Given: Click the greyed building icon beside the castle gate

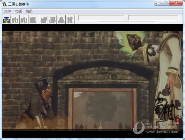Looking at the screenshot, I should 15,20.
